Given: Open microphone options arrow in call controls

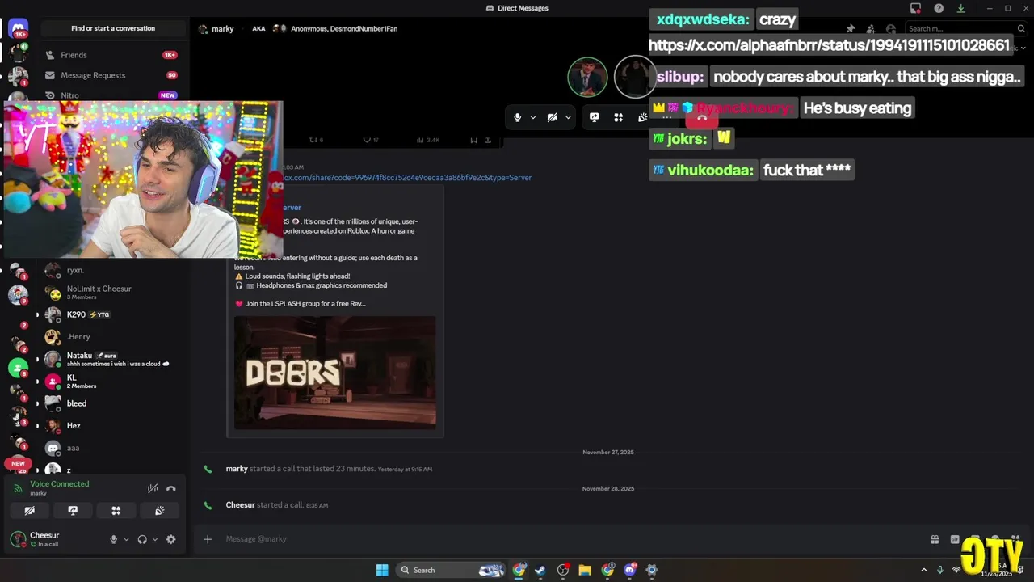Looking at the screenshot, I should pyautogui.click(x=532, y=117).
